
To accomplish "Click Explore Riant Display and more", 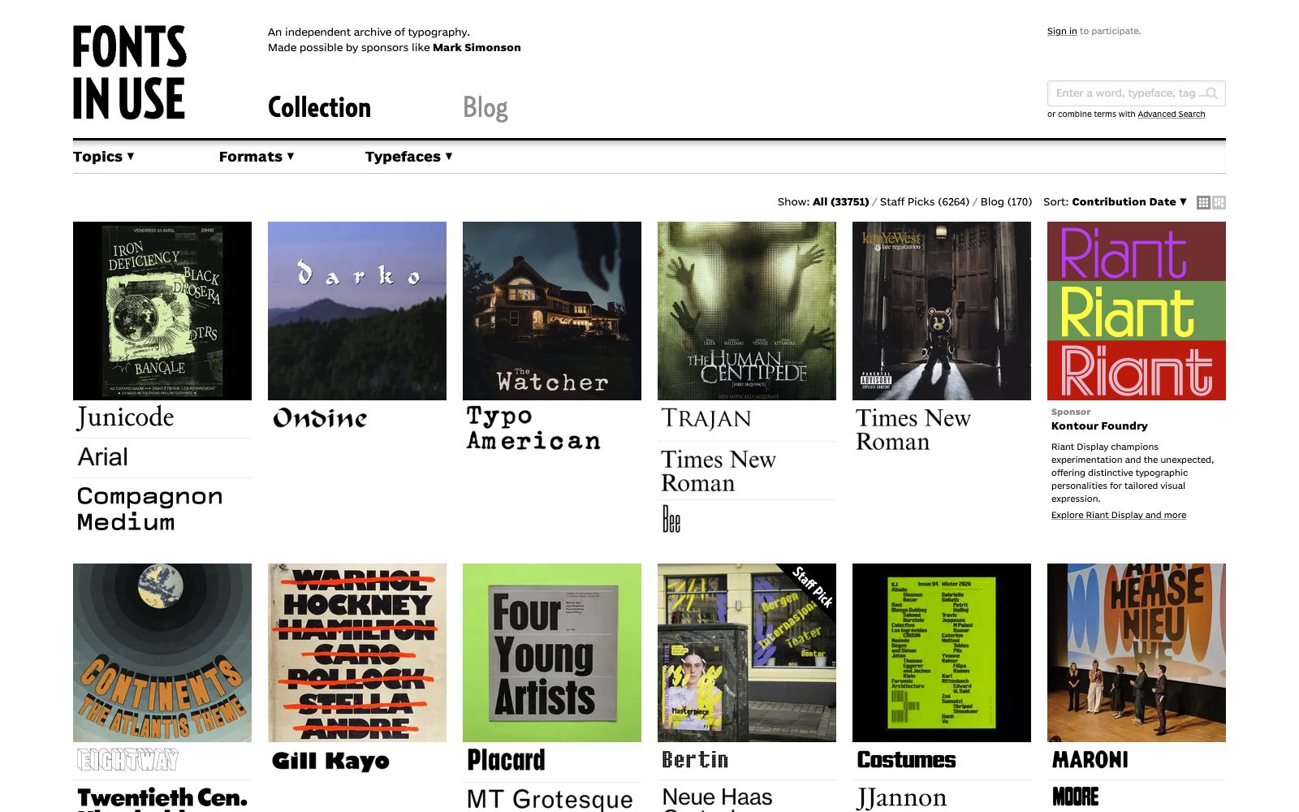I will click(x=1119, y=515).
